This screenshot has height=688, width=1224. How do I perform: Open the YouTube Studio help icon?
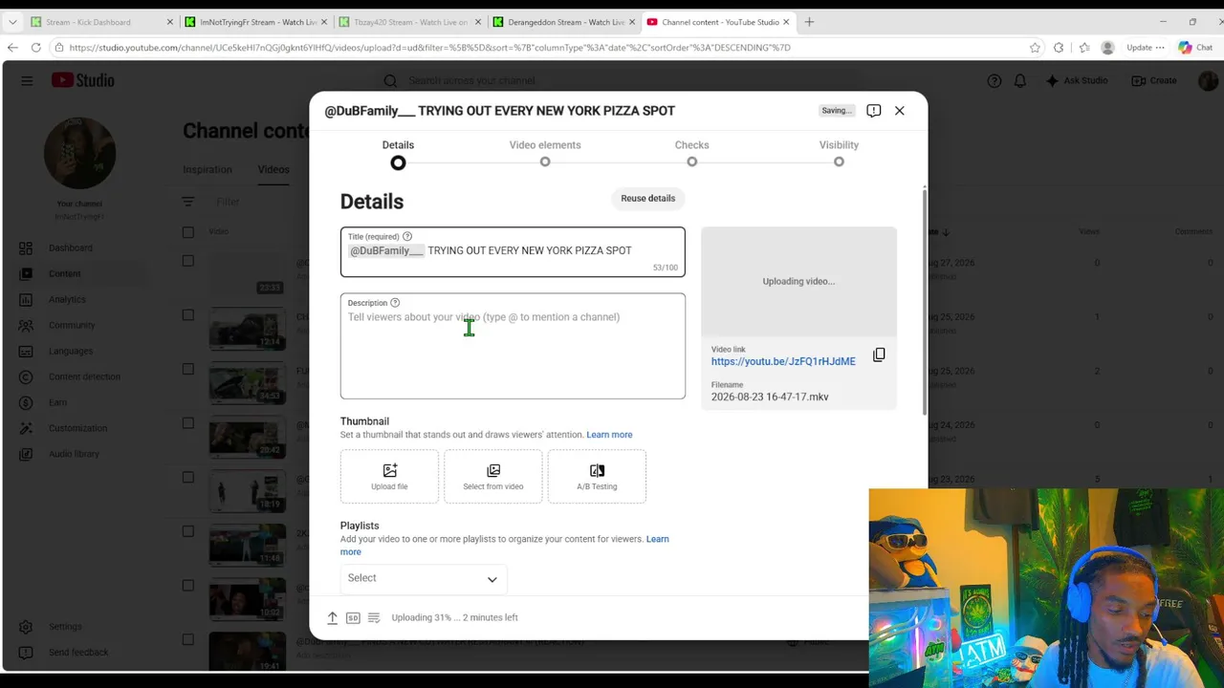coord(994,81)
